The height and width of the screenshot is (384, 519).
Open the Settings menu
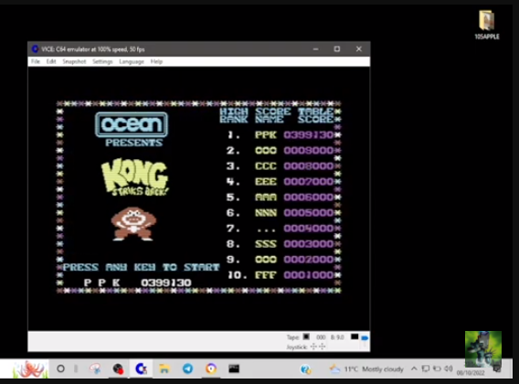(102, 61)
